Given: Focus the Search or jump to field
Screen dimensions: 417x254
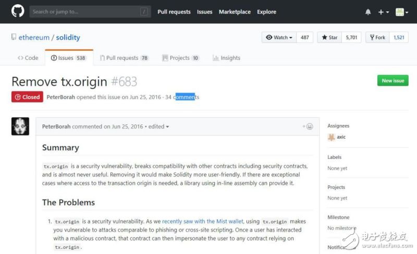Looking at the screenshot, I should pos(90,11).
